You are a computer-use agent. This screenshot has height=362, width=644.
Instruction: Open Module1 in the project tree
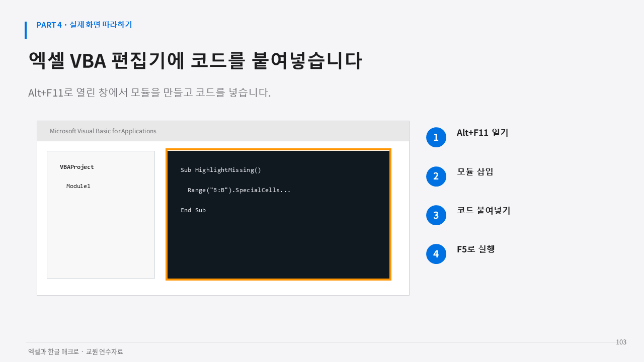click(78, 186)
